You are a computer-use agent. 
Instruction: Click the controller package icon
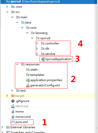point(43,43)
